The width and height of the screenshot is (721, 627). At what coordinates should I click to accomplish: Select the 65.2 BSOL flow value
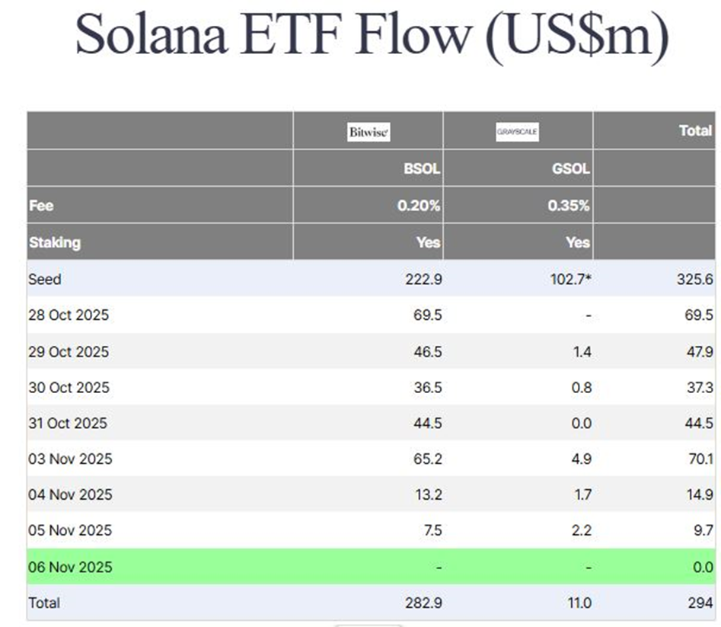pos(426,459)
